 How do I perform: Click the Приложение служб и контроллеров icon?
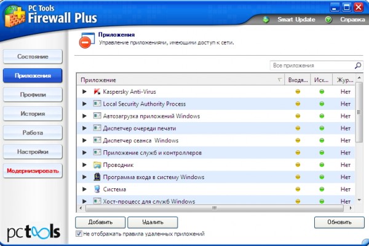pyautogui.click(x=97, y=153)
